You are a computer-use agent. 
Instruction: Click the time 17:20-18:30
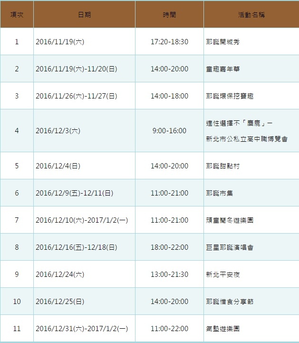169,42
